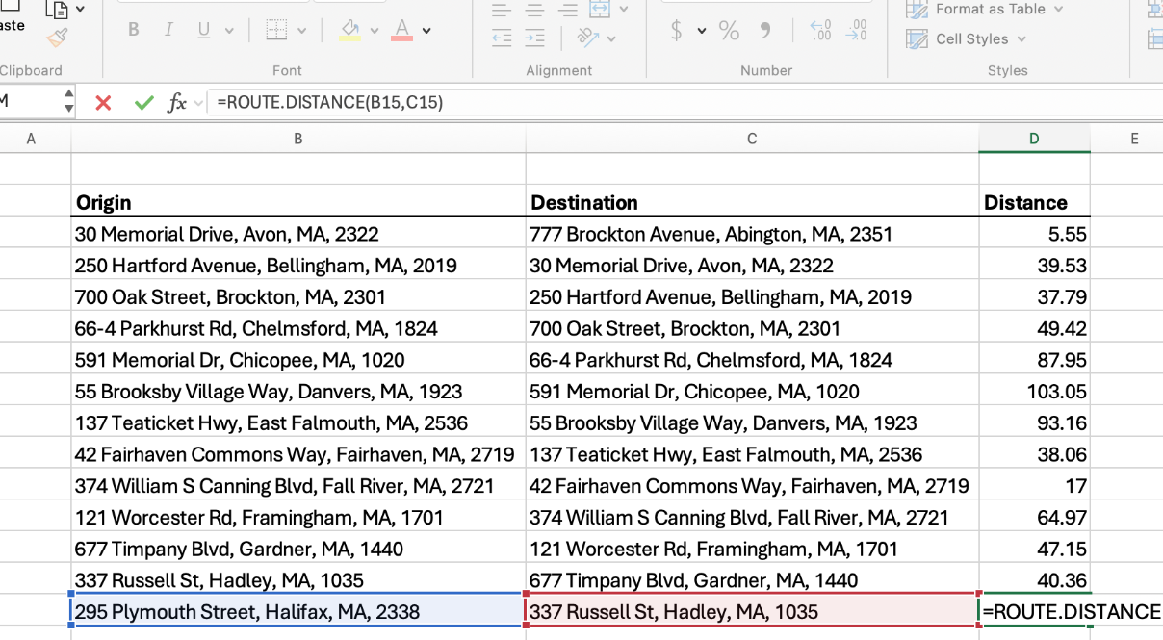The width and height of the screenshot is (1163, 640).
Task: Select column A header
Action: coord(31,139)
